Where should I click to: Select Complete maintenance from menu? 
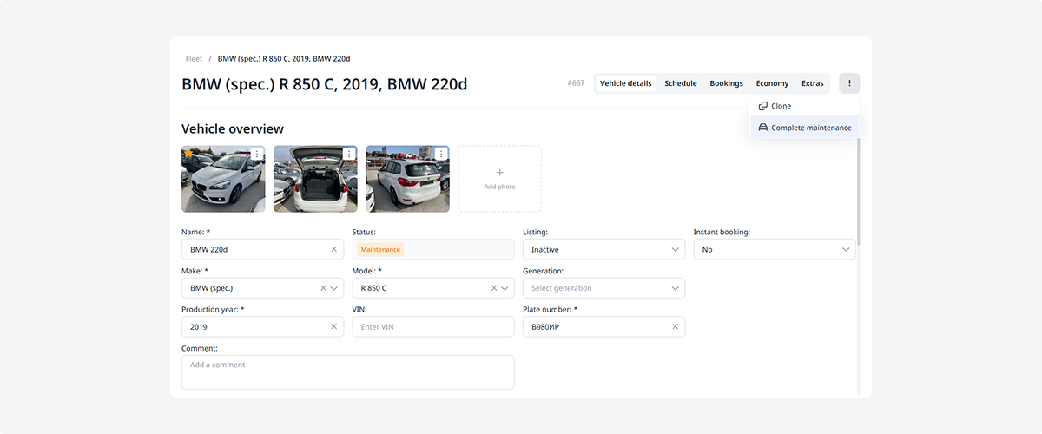[805, 128]
